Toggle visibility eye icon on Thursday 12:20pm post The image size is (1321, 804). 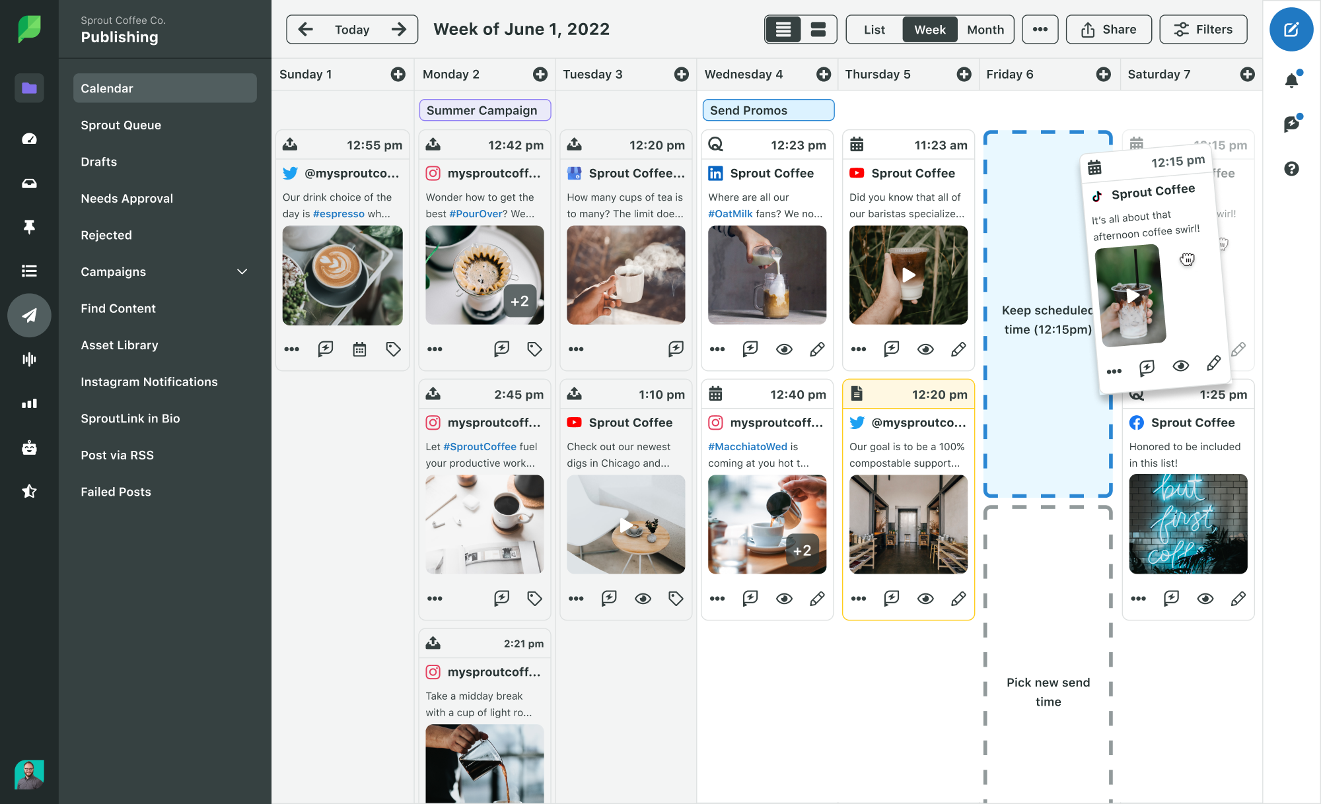point(925,597)
